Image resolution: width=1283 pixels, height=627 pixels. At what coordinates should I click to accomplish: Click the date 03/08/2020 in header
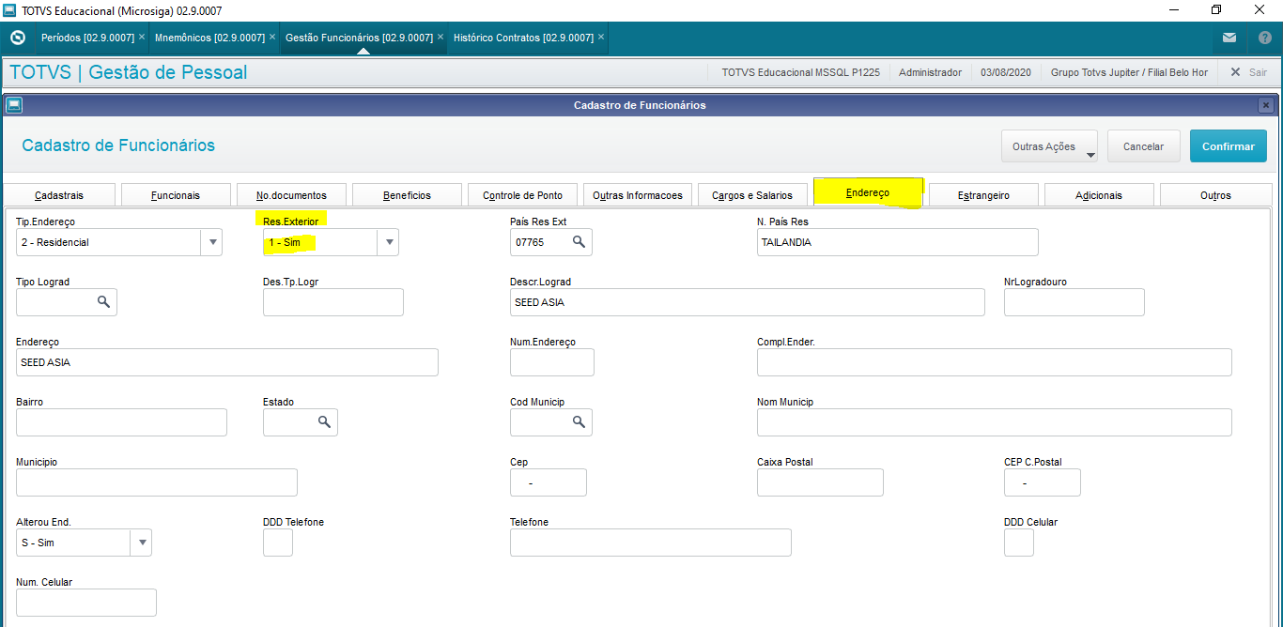(x=1006, y=72)
